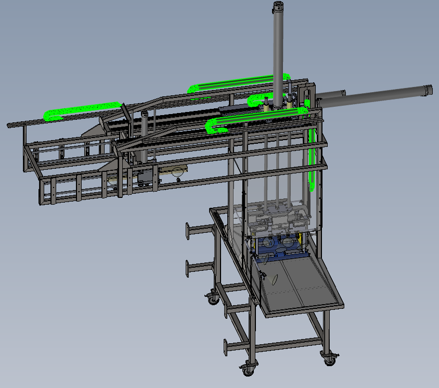Click the vertical green cable carrier on tower
The image size is (439, 388).
coord(313,156)
